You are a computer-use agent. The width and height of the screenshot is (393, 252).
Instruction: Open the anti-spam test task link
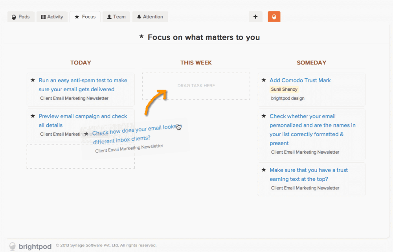pyautogui.click(x=83, y=85)
